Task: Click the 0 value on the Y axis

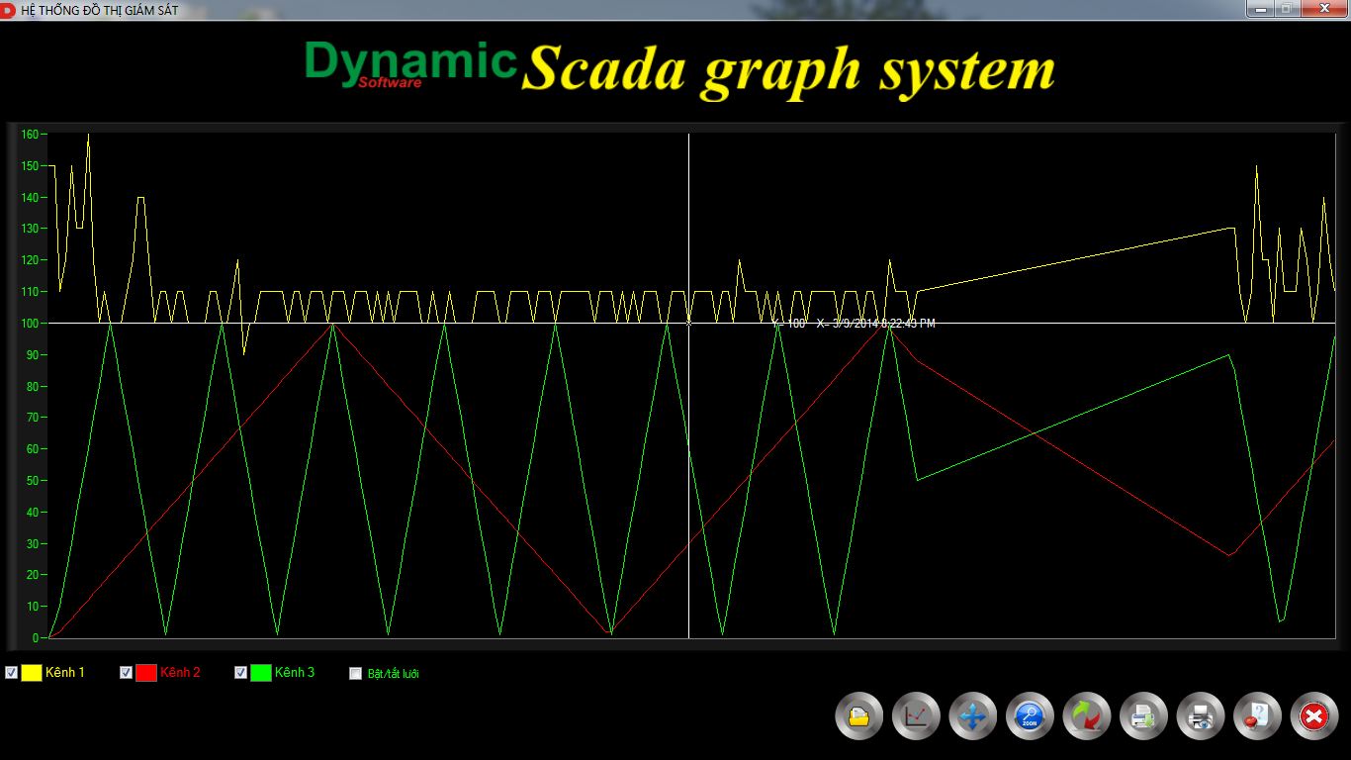Action: tap(36, 638)
